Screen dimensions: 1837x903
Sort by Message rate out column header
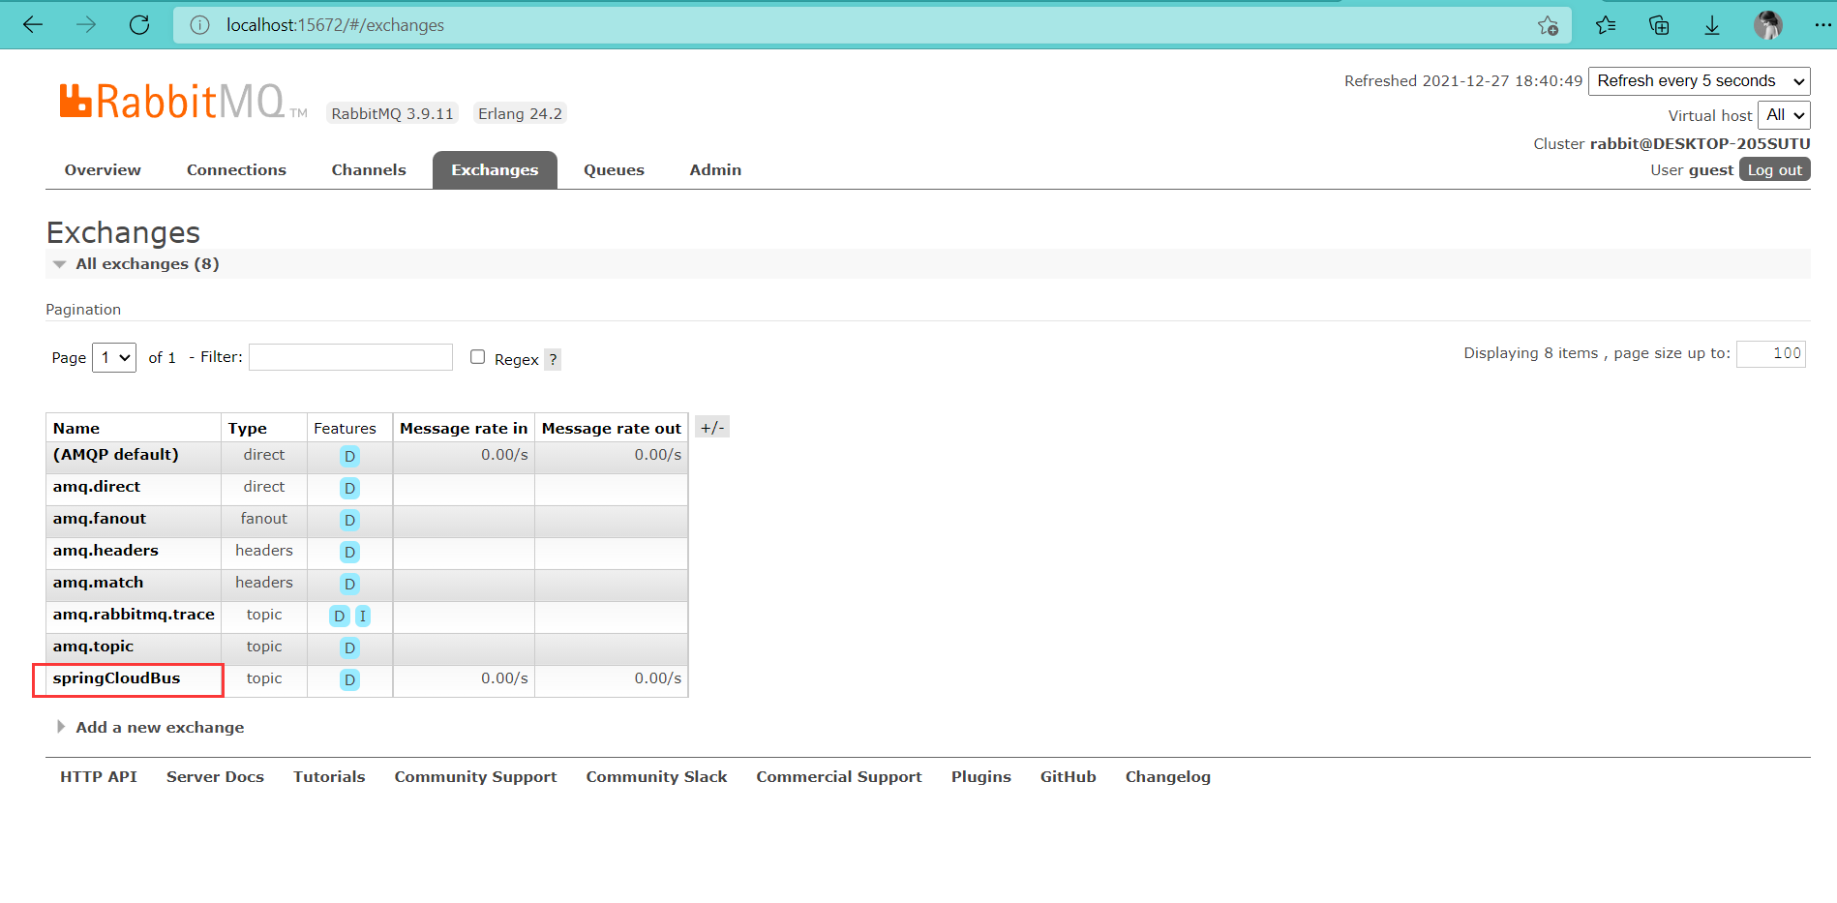point(612,429)
